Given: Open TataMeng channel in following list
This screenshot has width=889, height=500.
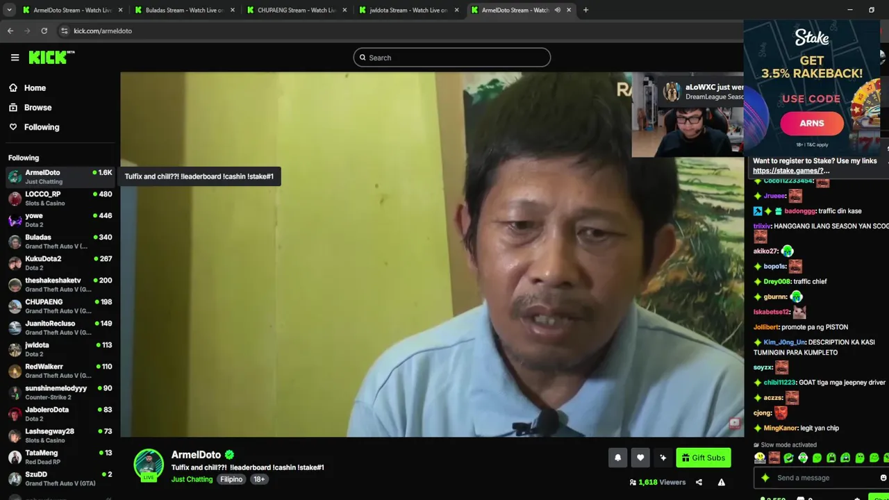Looking at the screenshot, I should pos(60,457).
